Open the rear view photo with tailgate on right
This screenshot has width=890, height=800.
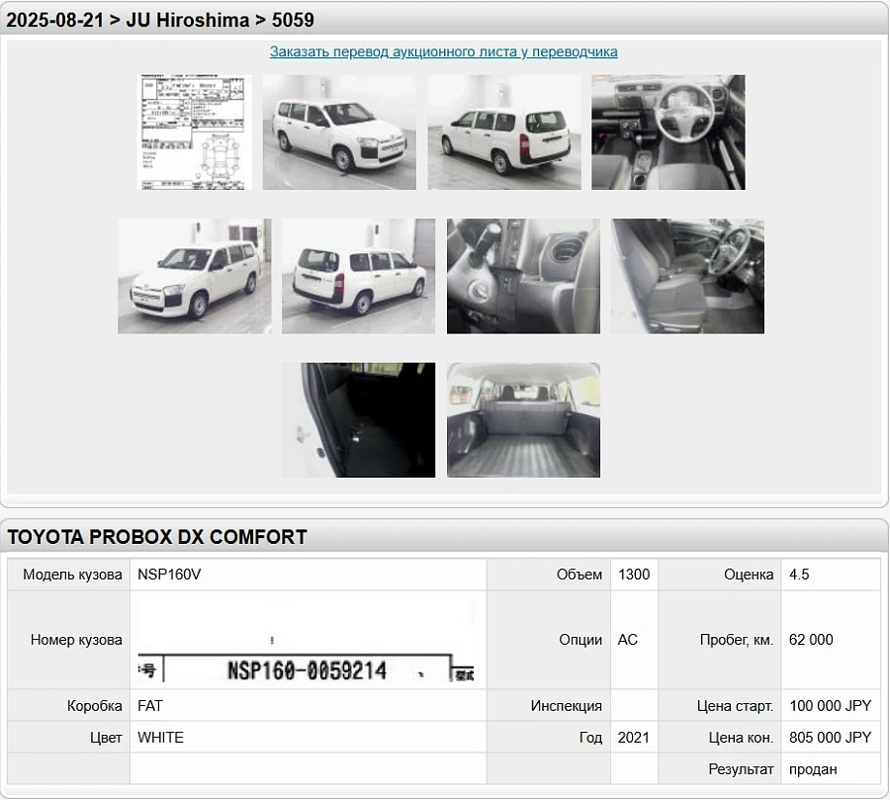(x=503, y=133)
